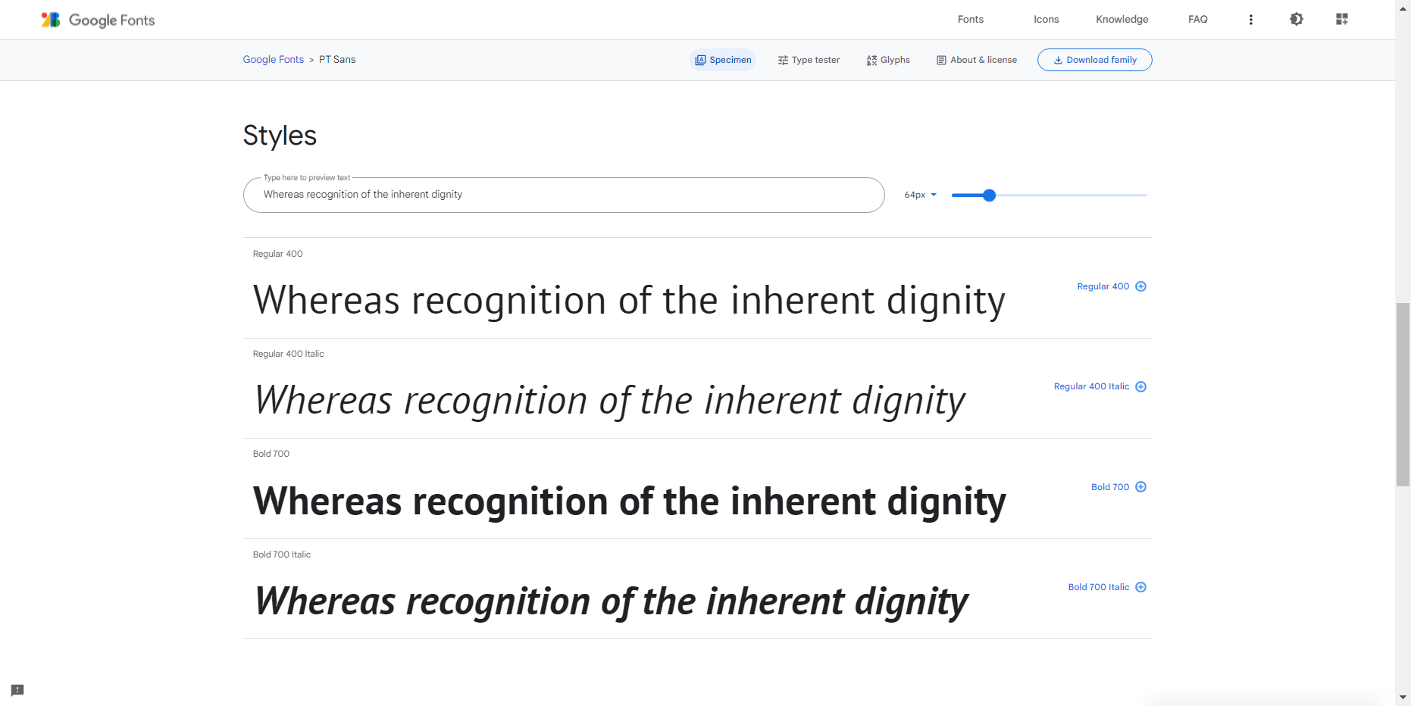Open the selected families grid icon
This screenshot has height=706, width=1411.
[1341, 20]
